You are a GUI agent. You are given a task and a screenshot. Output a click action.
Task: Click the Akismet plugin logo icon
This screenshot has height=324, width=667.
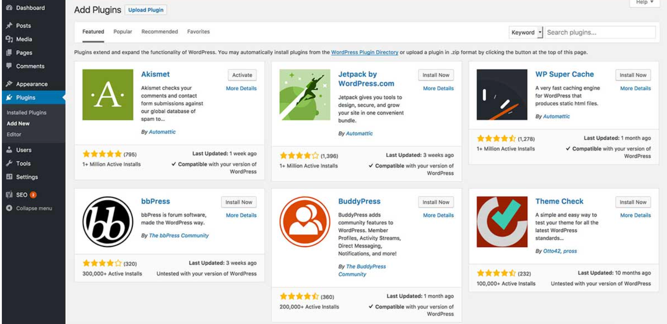point(108,95)
